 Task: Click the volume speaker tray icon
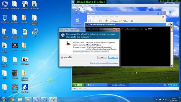point(166,99)
